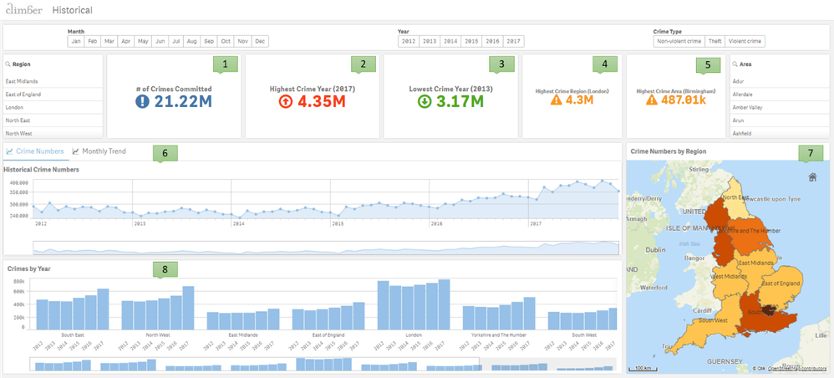834x378 pixels.
Task: Click green annotation marker number 6
Action: coord(165,153)
